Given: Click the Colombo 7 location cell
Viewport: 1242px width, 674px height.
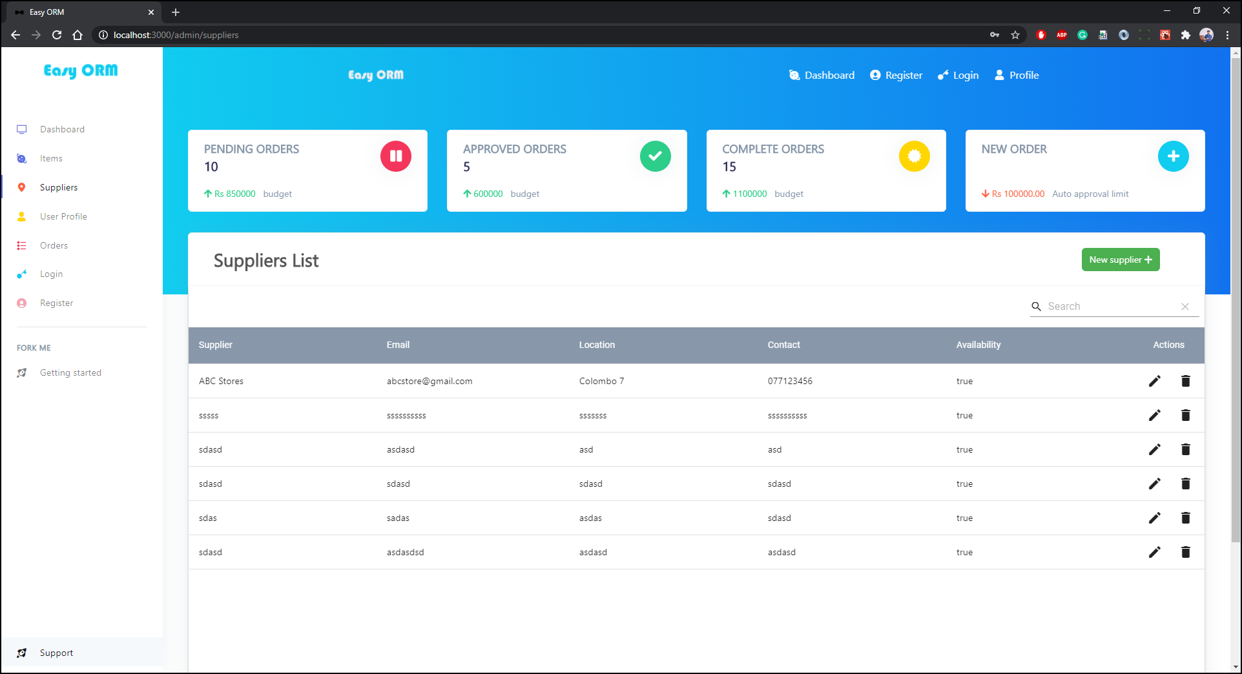Looking at the screenshot, I should [x=601, y=381].
